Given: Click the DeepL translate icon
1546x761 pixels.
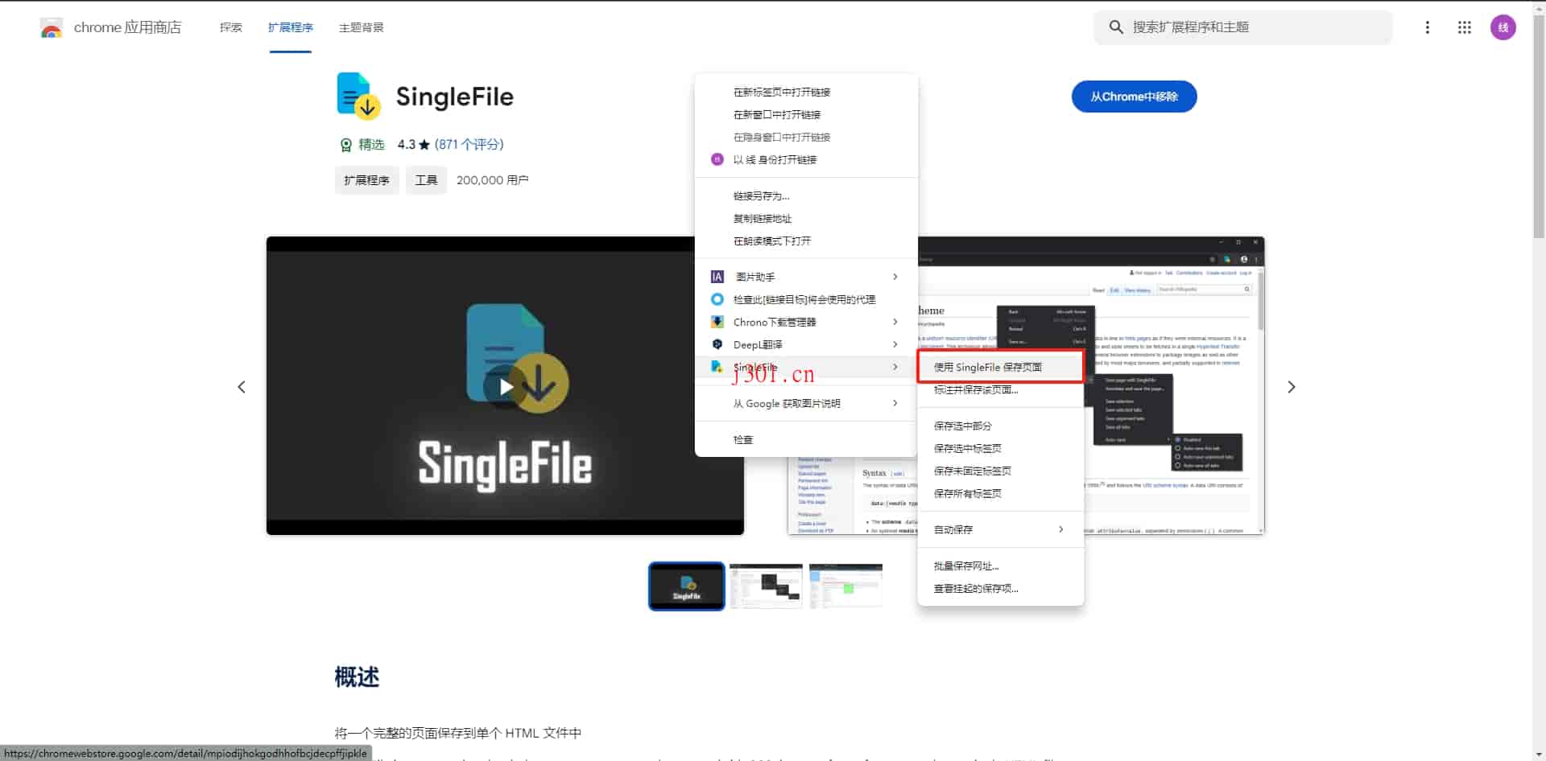Looking at the screenshot, I should [x=717, y=344].
